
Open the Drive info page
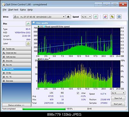point(16,61)
